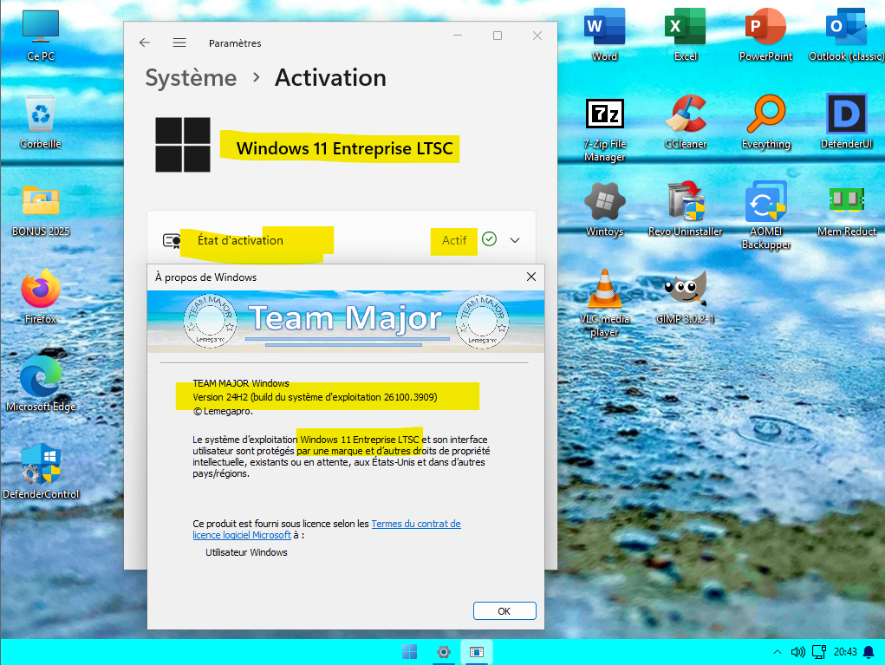Open 7-Zip File Manager icon
Screen dimensions: 885x665
pyautogui.click(x=604, y=128)
